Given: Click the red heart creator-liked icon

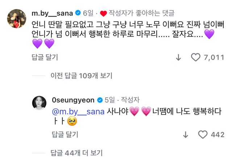Looking at the screenshot, I should point(103,14).
